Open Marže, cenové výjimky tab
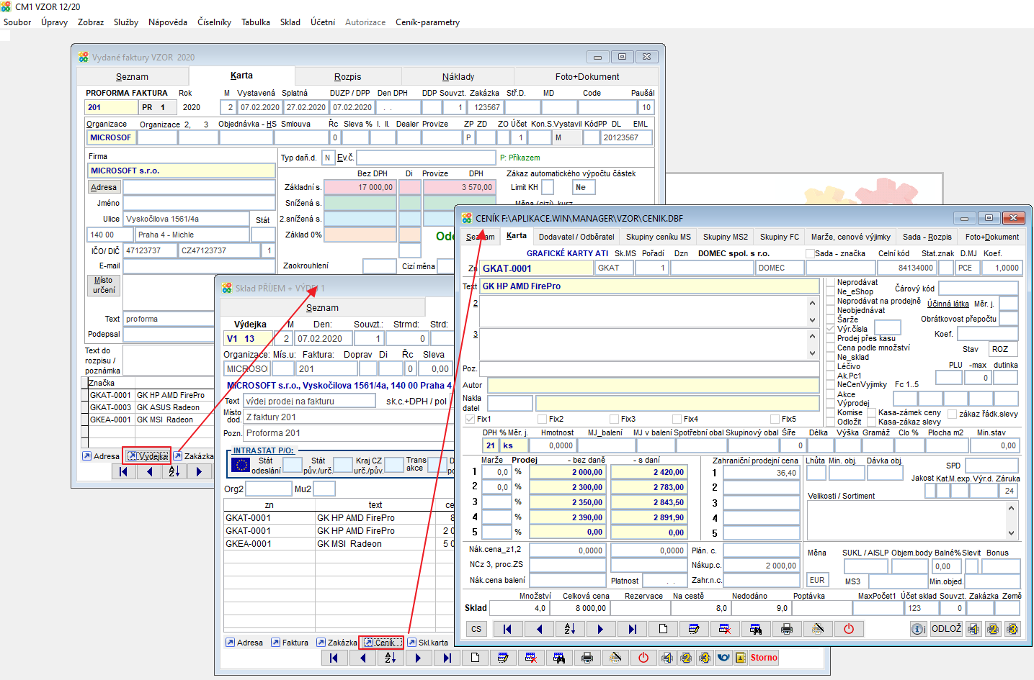Viewport: 1034px width, 680px height. click(x=850, y=237)
